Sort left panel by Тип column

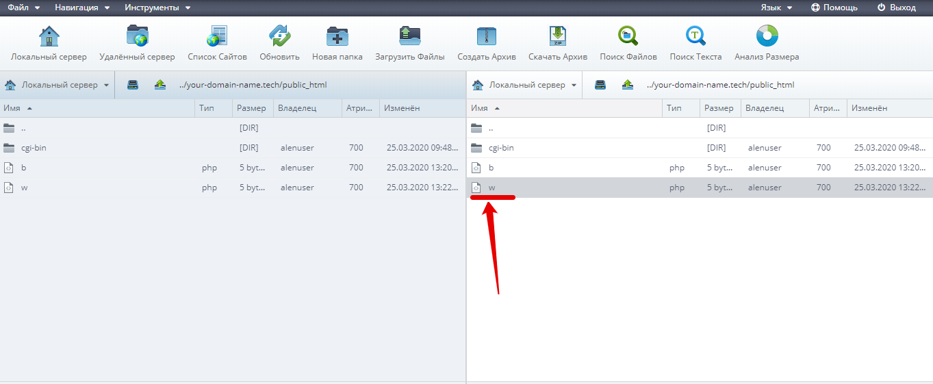click(x=214, y=108)
